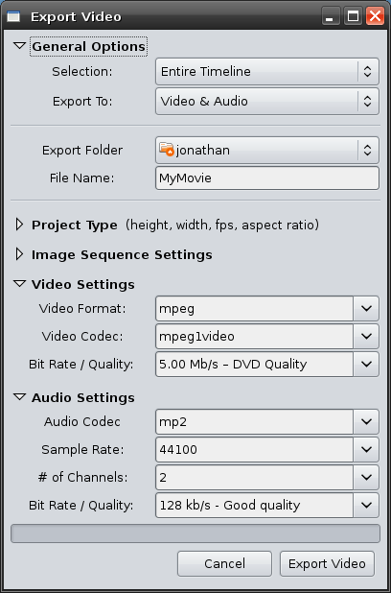Open the Selection dropdown showing Entire Timeline
The image size is (391, 593).
267,71
